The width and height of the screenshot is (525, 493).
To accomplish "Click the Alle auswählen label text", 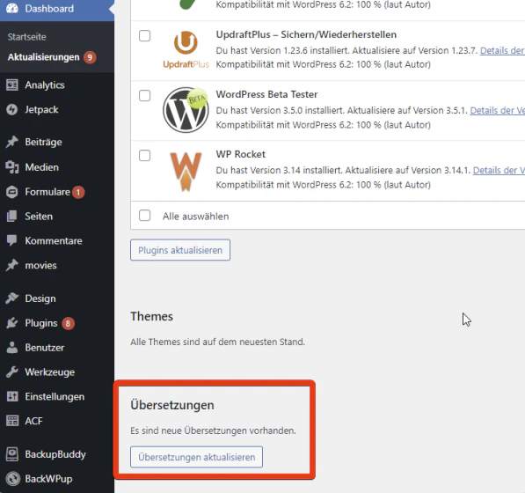I will click(x=196, y=217).
